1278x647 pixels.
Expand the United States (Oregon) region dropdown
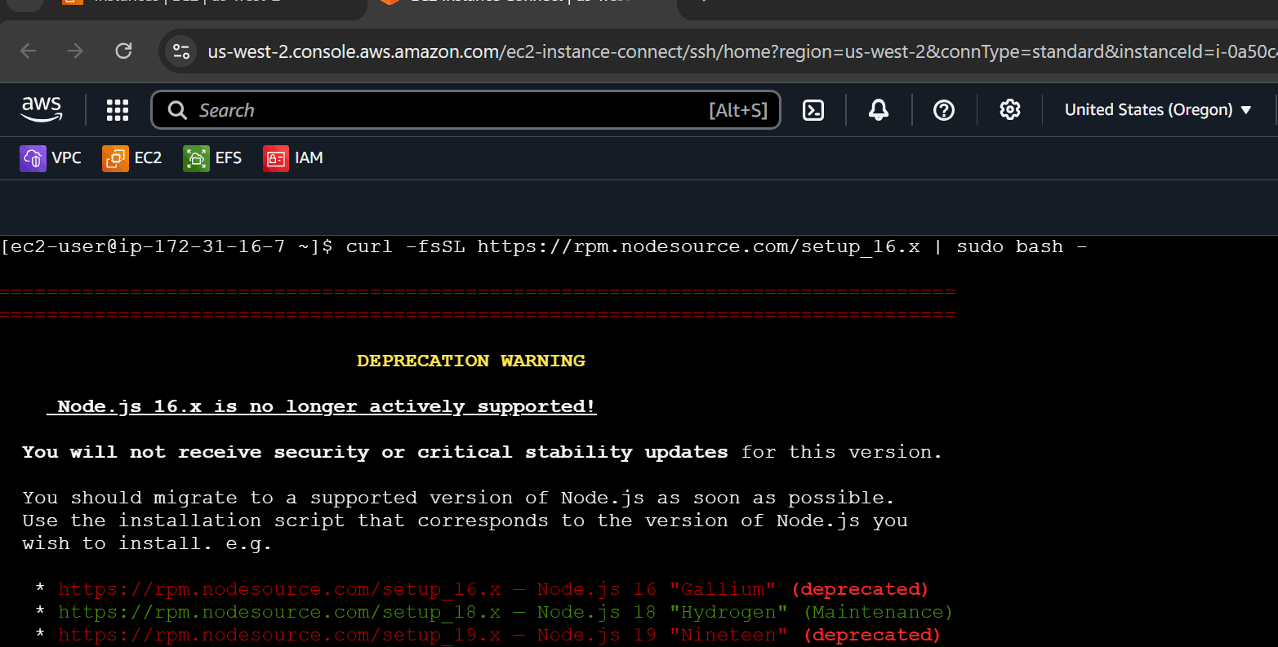(1158, 110)
